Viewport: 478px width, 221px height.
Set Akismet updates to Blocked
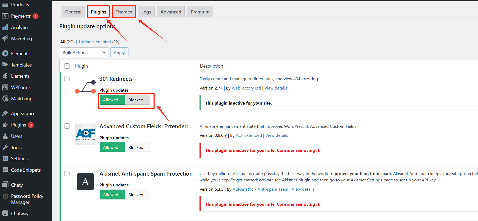pos(137,195)
